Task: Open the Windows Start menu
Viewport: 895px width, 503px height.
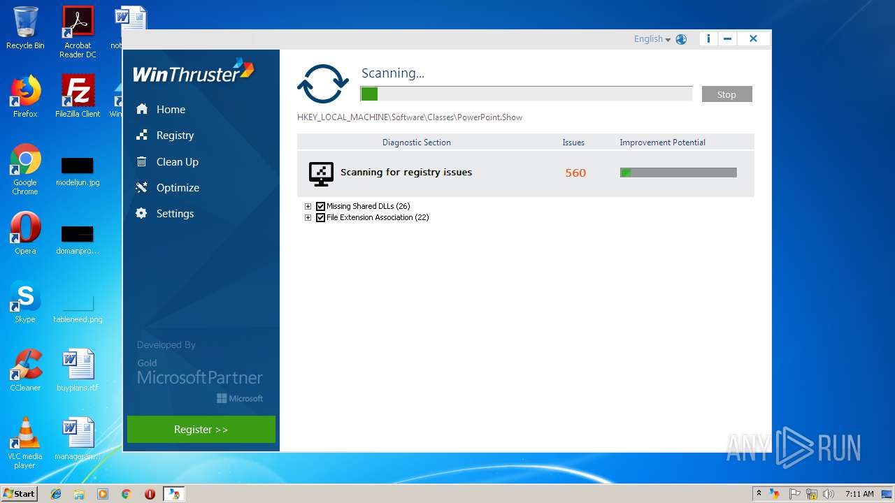Action: 20,494
